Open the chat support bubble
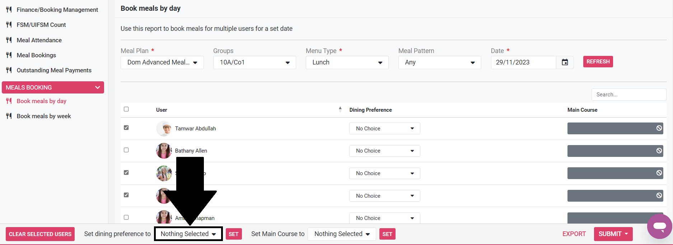Screen dimensions: 673x245 pyautogui.click(x=659, y=226)
